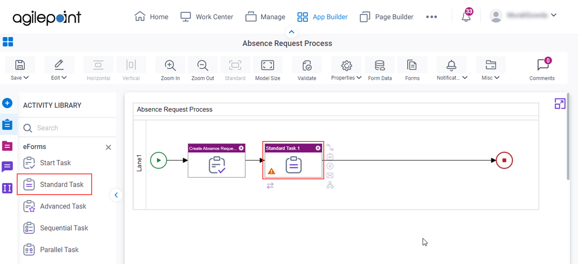Open the Properties gear in toolbar
Screen dimensions: 578x264
coord(346,65)
